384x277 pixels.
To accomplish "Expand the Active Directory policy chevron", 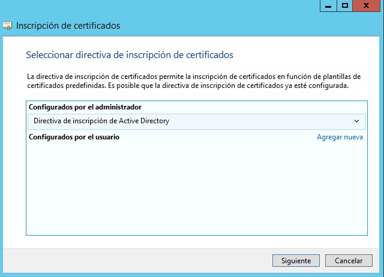I will point(357,121).
